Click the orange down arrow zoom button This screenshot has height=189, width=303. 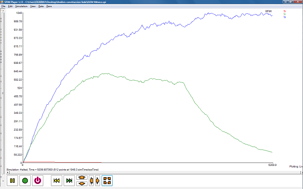pyautogui.click(x=82, y=184)
